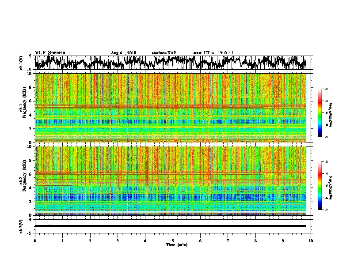Click inside the ch.2 spectrogram panel
Screen dimensions: 350x270
[x=171, y=181]
